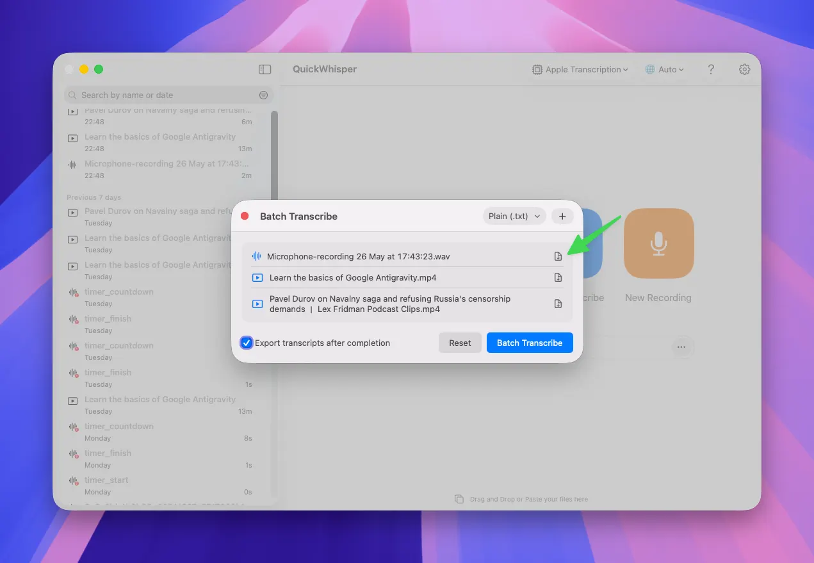This screenshot has height=563, width=814.
Task: Click the green zoom window button
Action: click(x=99, y=69)
